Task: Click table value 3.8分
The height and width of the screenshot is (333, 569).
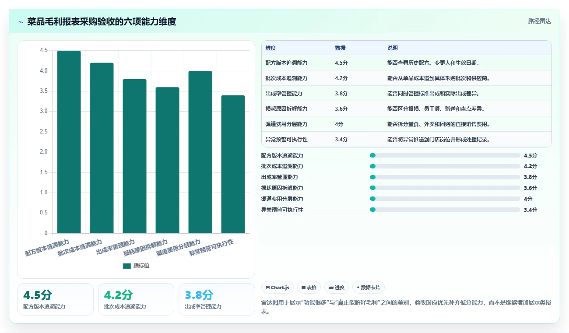Action: (341, 94)
